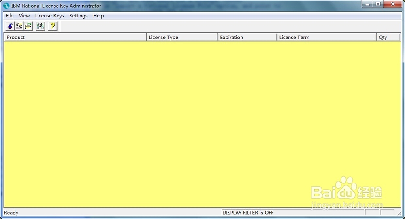405x219 pixels.
Task: Click the app icon in the title bar
Action: click(6, 6)
